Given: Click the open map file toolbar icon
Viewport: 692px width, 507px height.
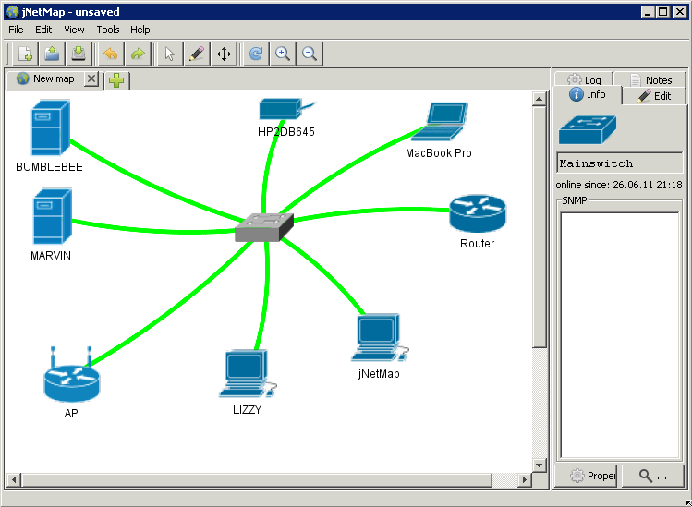Looking at the screenshot, I should (x=52, y=54).
